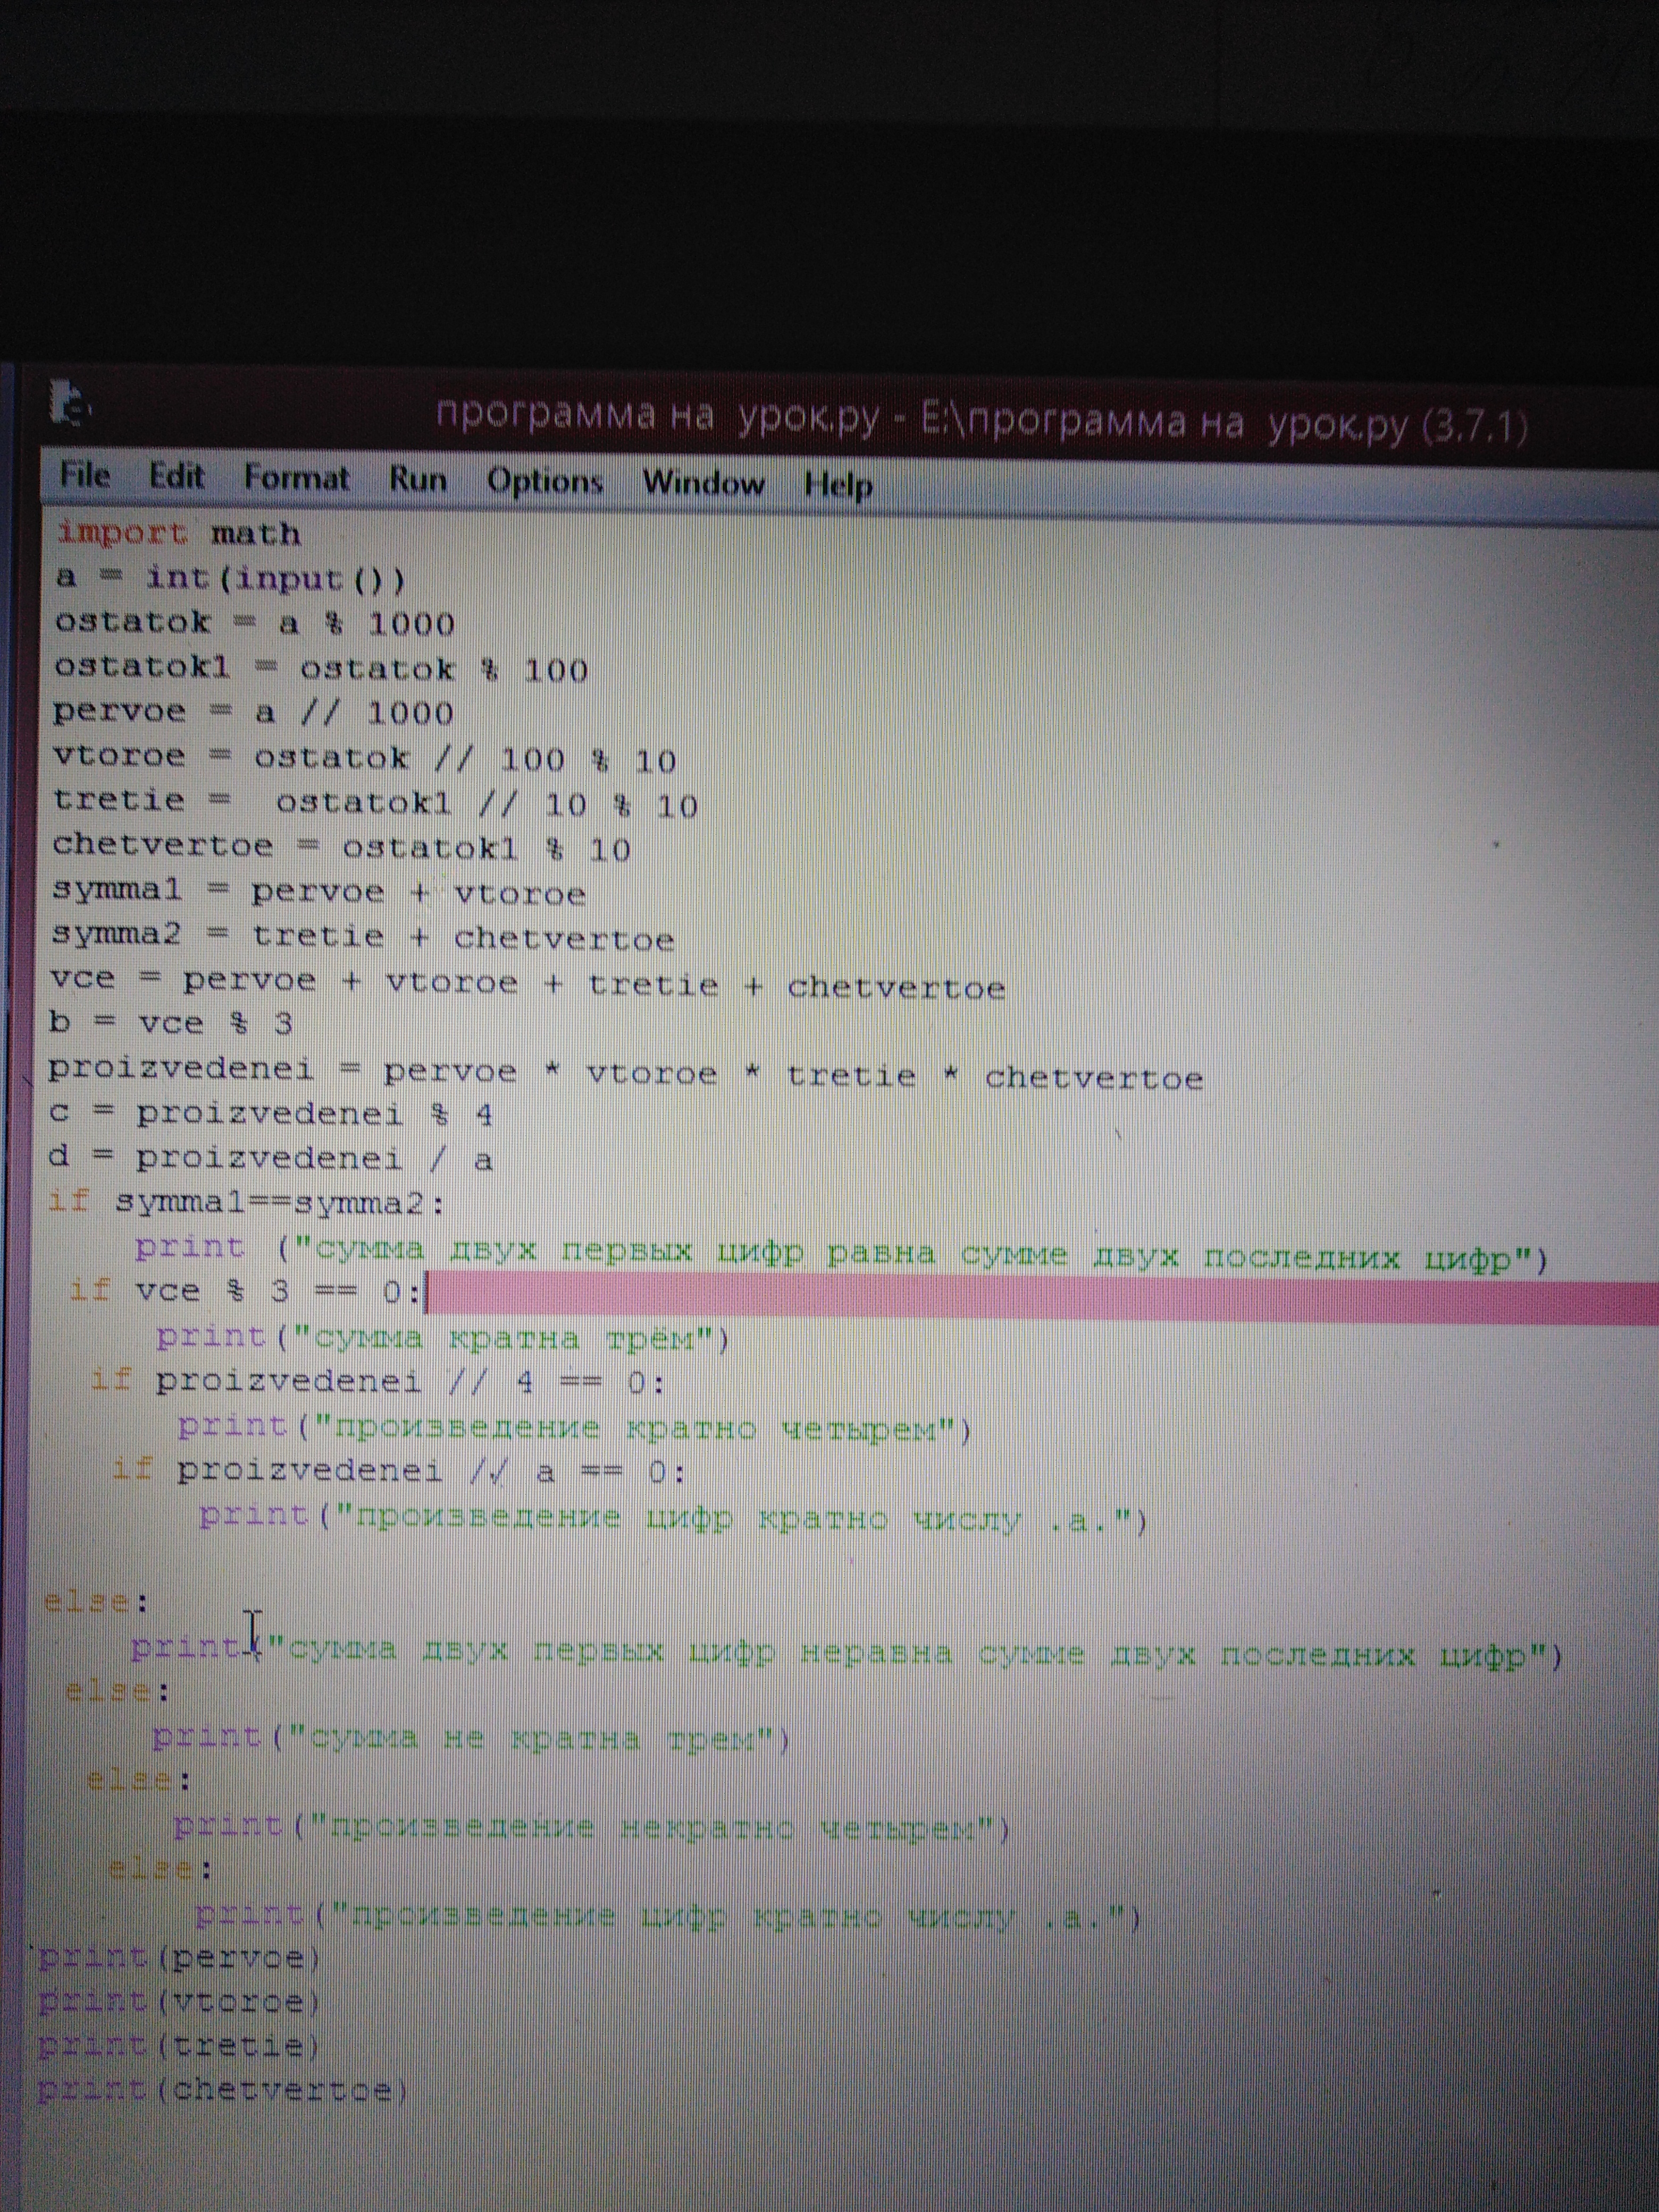Click the line 'print(chetvertoe)'
1659x2212 pixels.
pos(223,2090)
